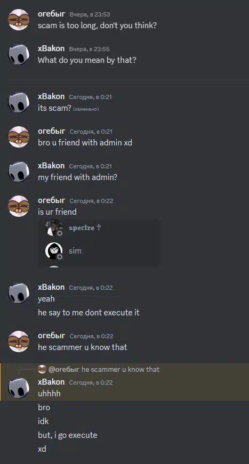Click the 'but, i go execute' message
Screen dimensions: 249x464
(68, 435)
